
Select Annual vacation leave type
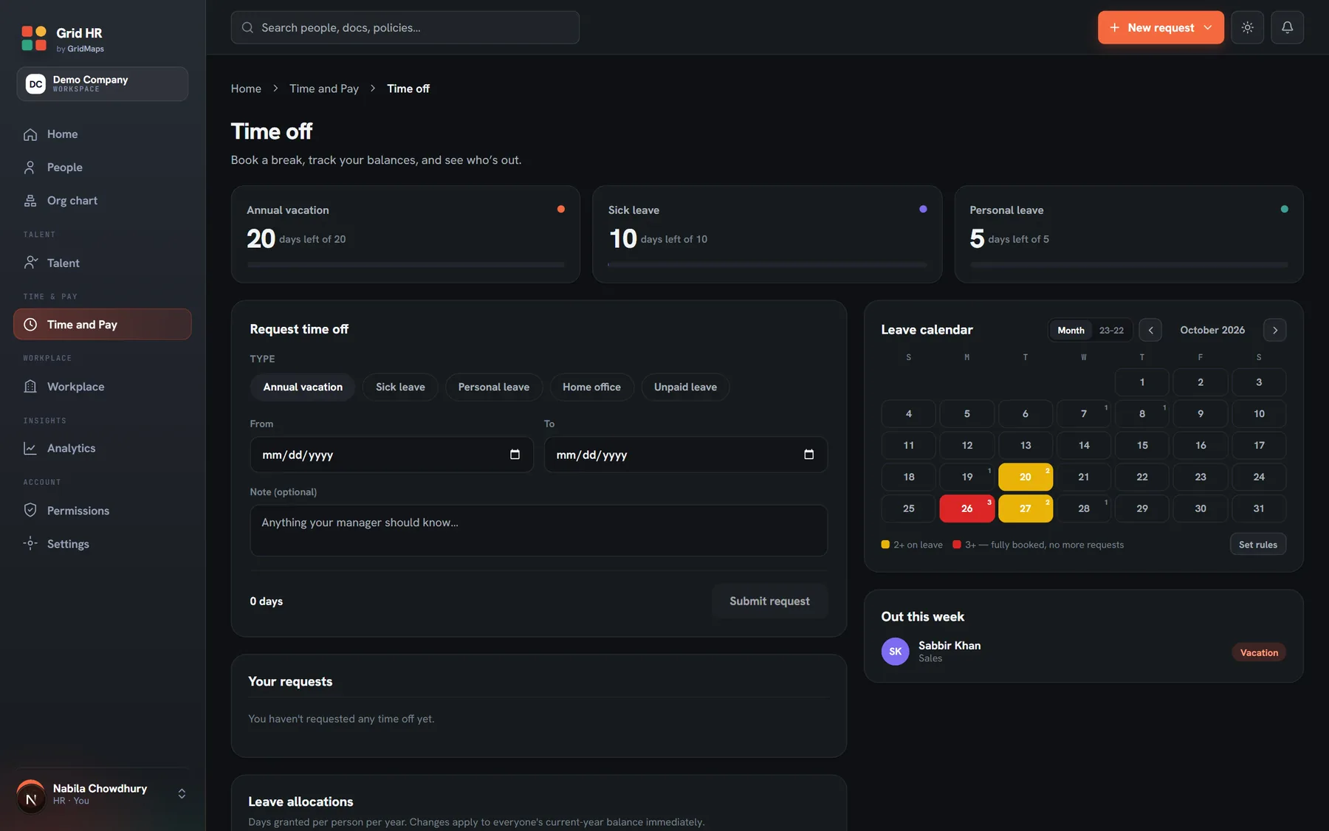(303, 387)
